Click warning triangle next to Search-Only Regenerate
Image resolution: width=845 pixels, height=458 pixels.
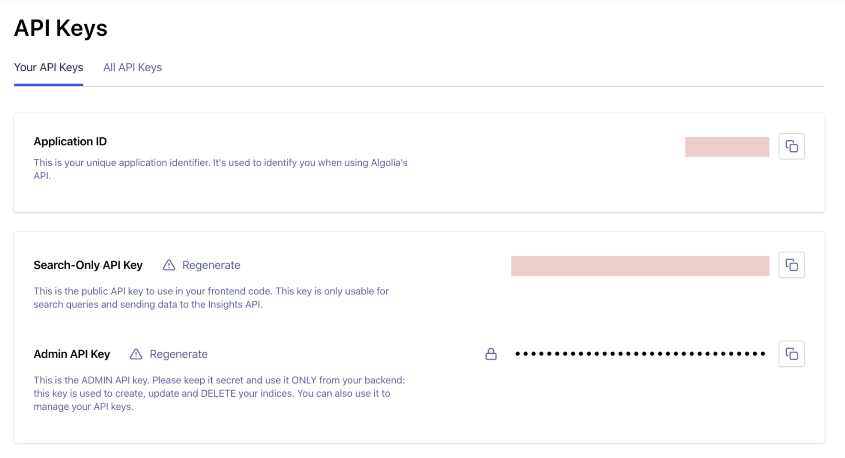coord(169,265)
